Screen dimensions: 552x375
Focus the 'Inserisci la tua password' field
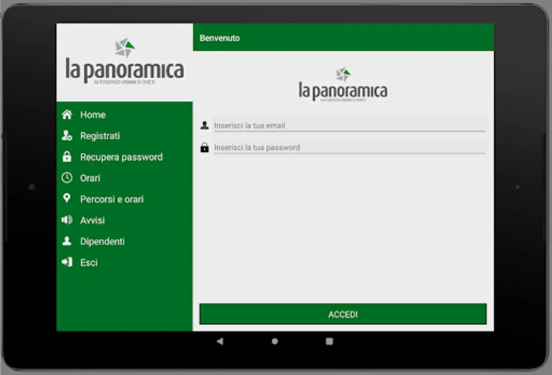349,147
